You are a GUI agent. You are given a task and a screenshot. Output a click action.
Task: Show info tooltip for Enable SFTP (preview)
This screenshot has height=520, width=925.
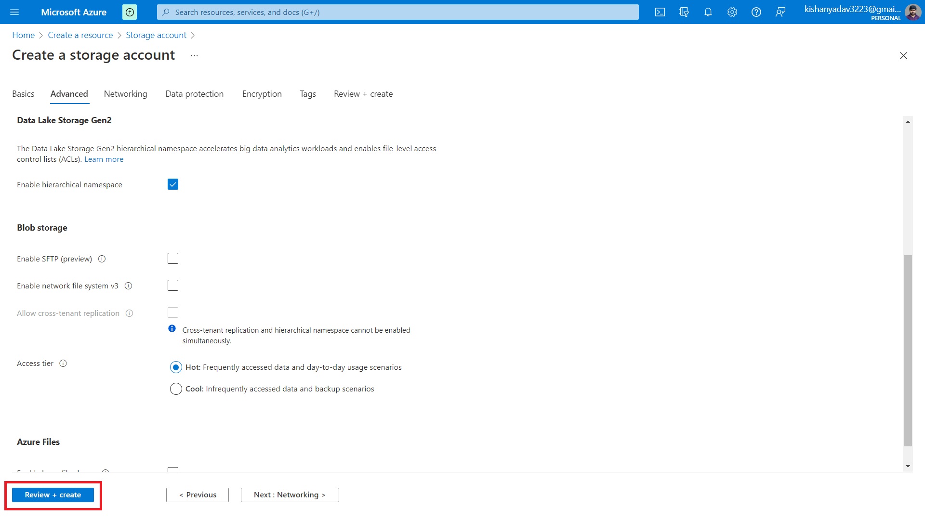(102, 259)
